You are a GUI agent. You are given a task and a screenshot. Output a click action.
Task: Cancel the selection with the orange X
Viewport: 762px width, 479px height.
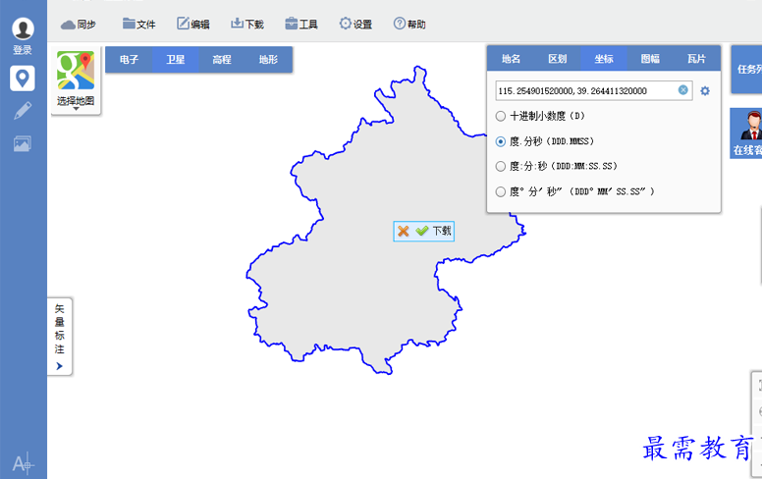403,231
